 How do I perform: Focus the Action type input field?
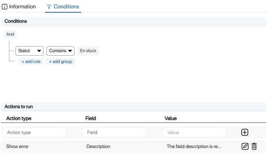click(x=34, y=132)
